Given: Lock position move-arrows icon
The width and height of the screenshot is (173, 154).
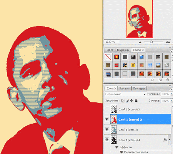Looking at the screenshot, I should click(x=131, y=100).
